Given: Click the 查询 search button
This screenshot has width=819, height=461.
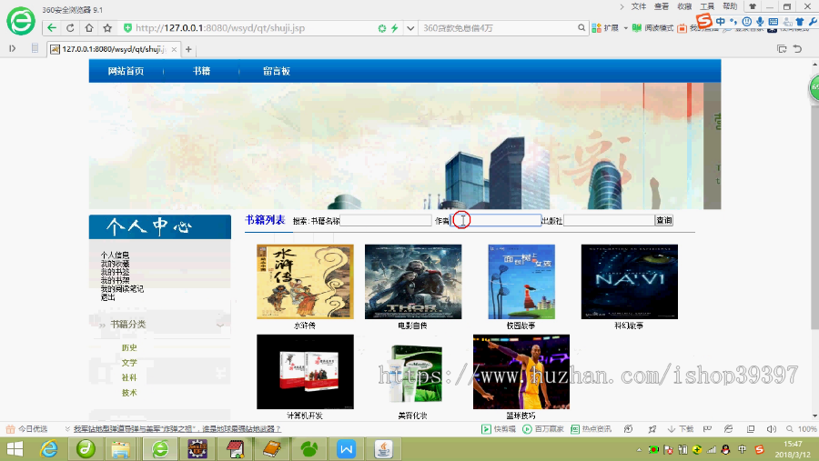Looking at the screenshot, I should click(664, 220).
